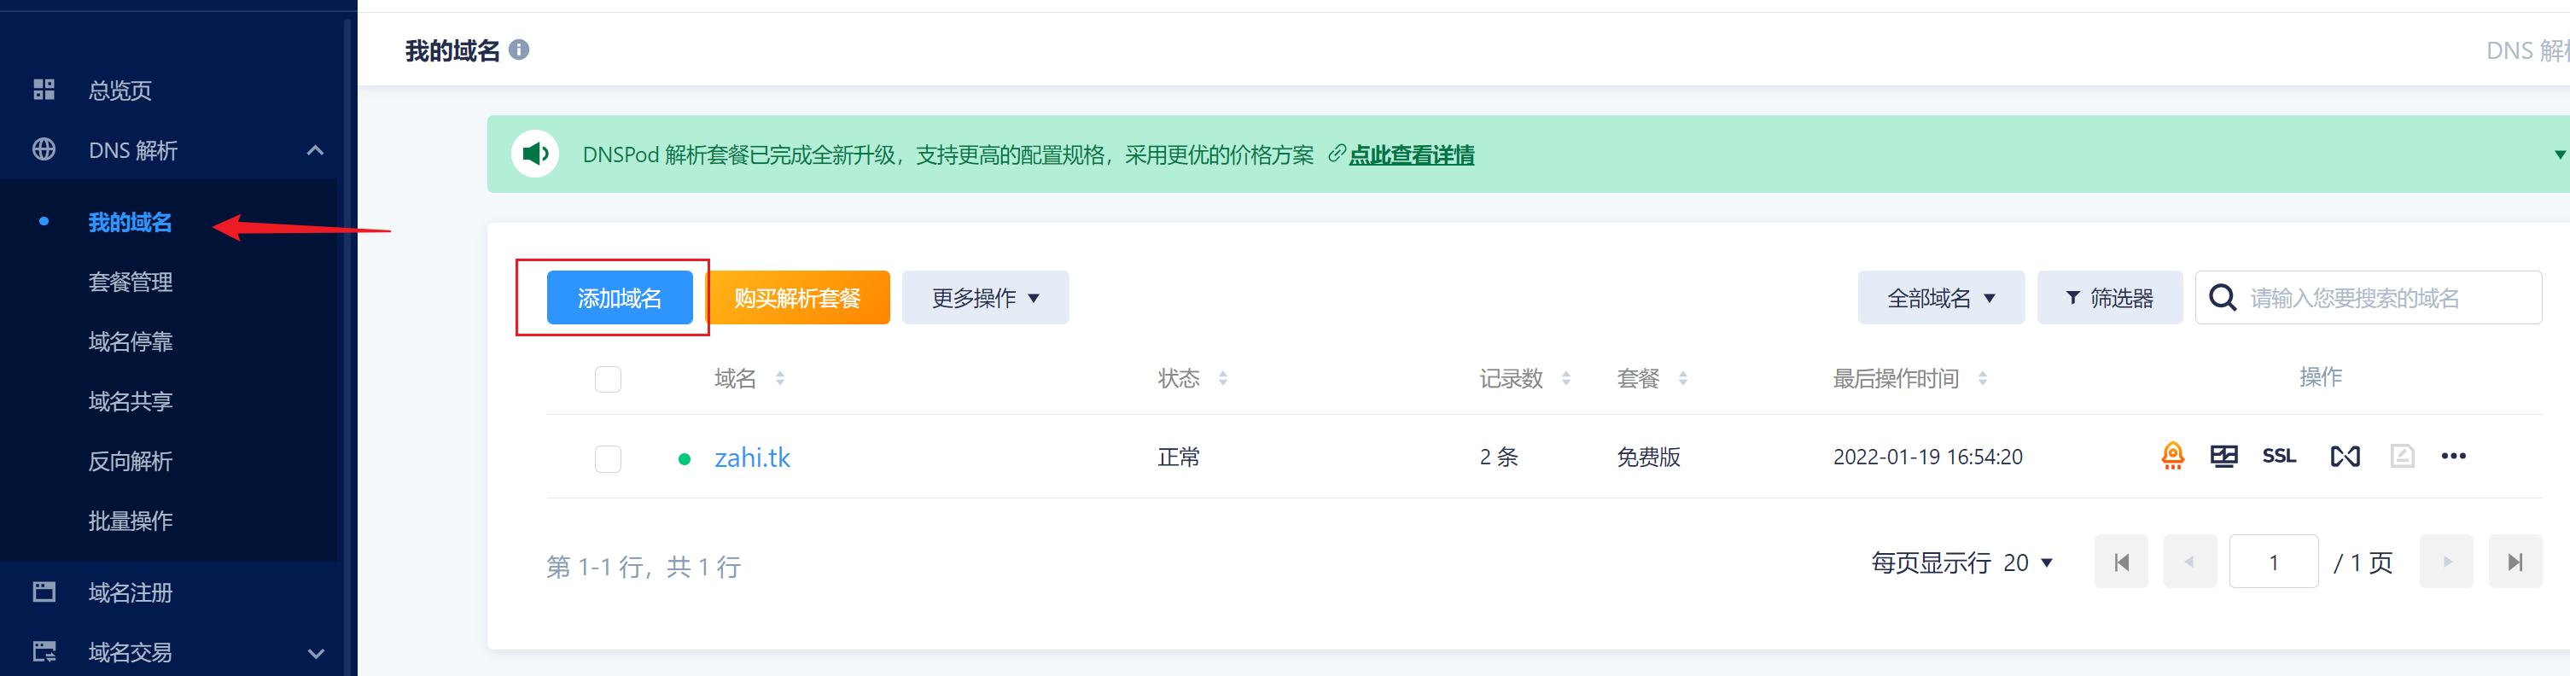Open the 全部域名 filter dropdown
Viewport: 2570px width, 676px height.
[x=1939, y=298]
